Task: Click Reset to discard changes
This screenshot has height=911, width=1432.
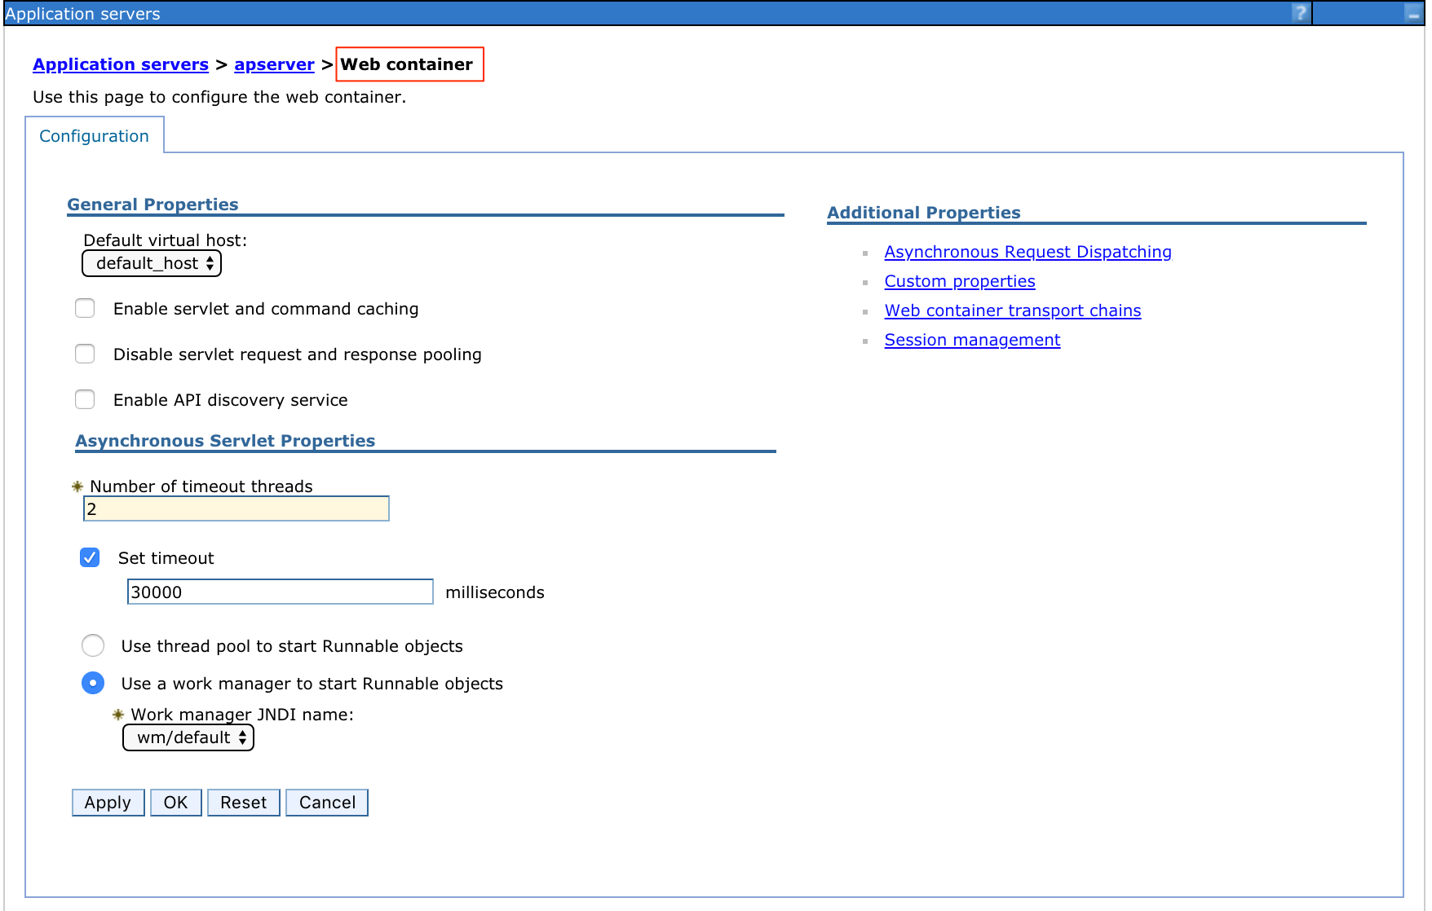Action: coord(243,802)
